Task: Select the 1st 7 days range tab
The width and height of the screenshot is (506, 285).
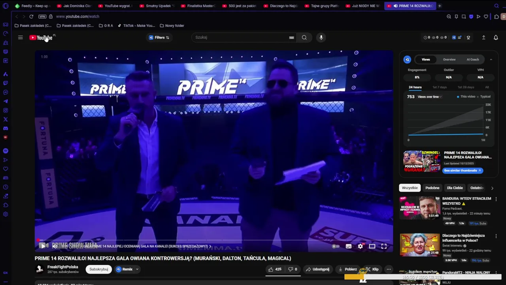Action: [440, 87]
